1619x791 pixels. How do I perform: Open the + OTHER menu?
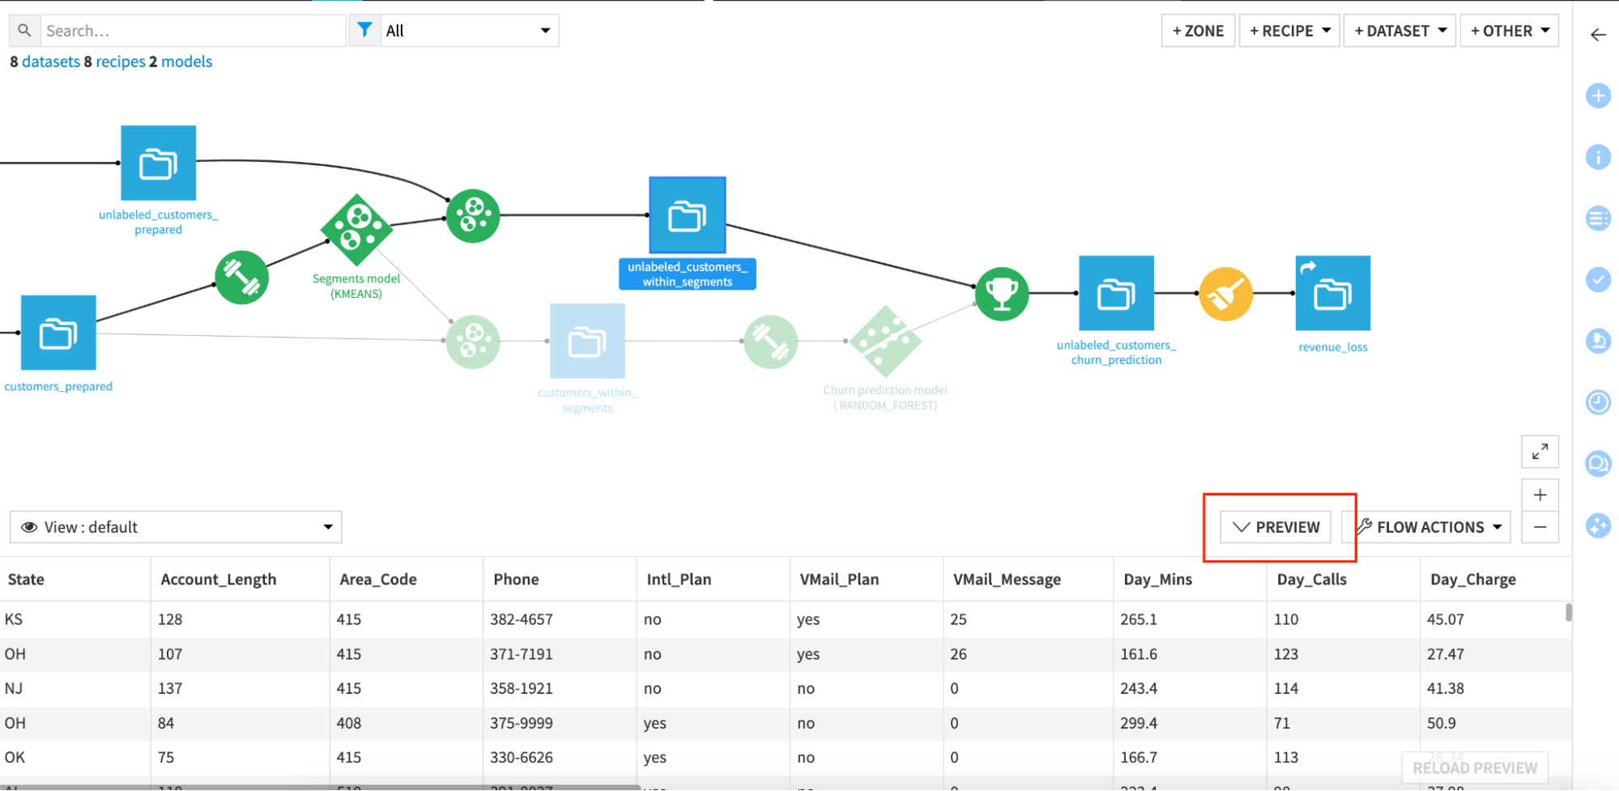[x=1508, y=30]
